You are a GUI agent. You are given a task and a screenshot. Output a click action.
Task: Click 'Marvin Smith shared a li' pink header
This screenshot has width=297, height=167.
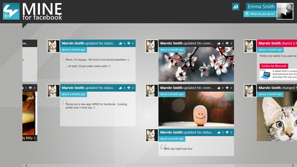pos(277,43)
